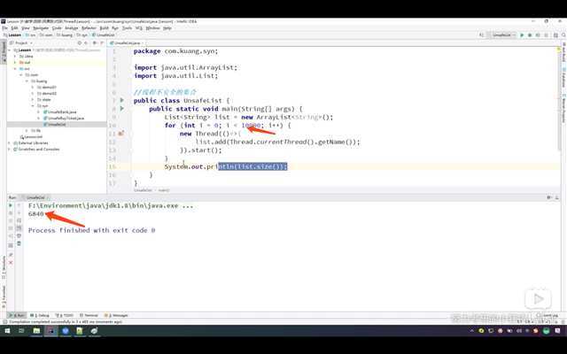This screenshot has height=354, width=567.
Task: Expand External Libraries node
Action: pyautogui.click(x=9, y=143)
